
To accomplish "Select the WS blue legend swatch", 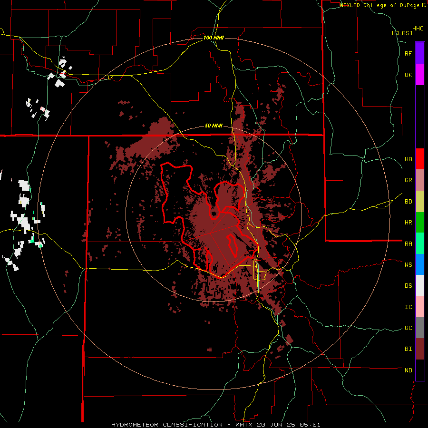I will tap(420, 264).
